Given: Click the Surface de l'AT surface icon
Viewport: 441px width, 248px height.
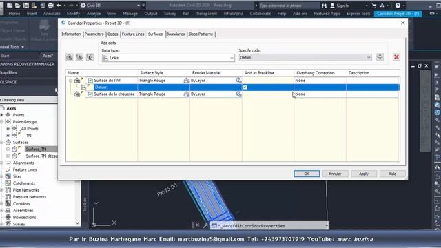Looking at the screenshot, I should point(77,81).
